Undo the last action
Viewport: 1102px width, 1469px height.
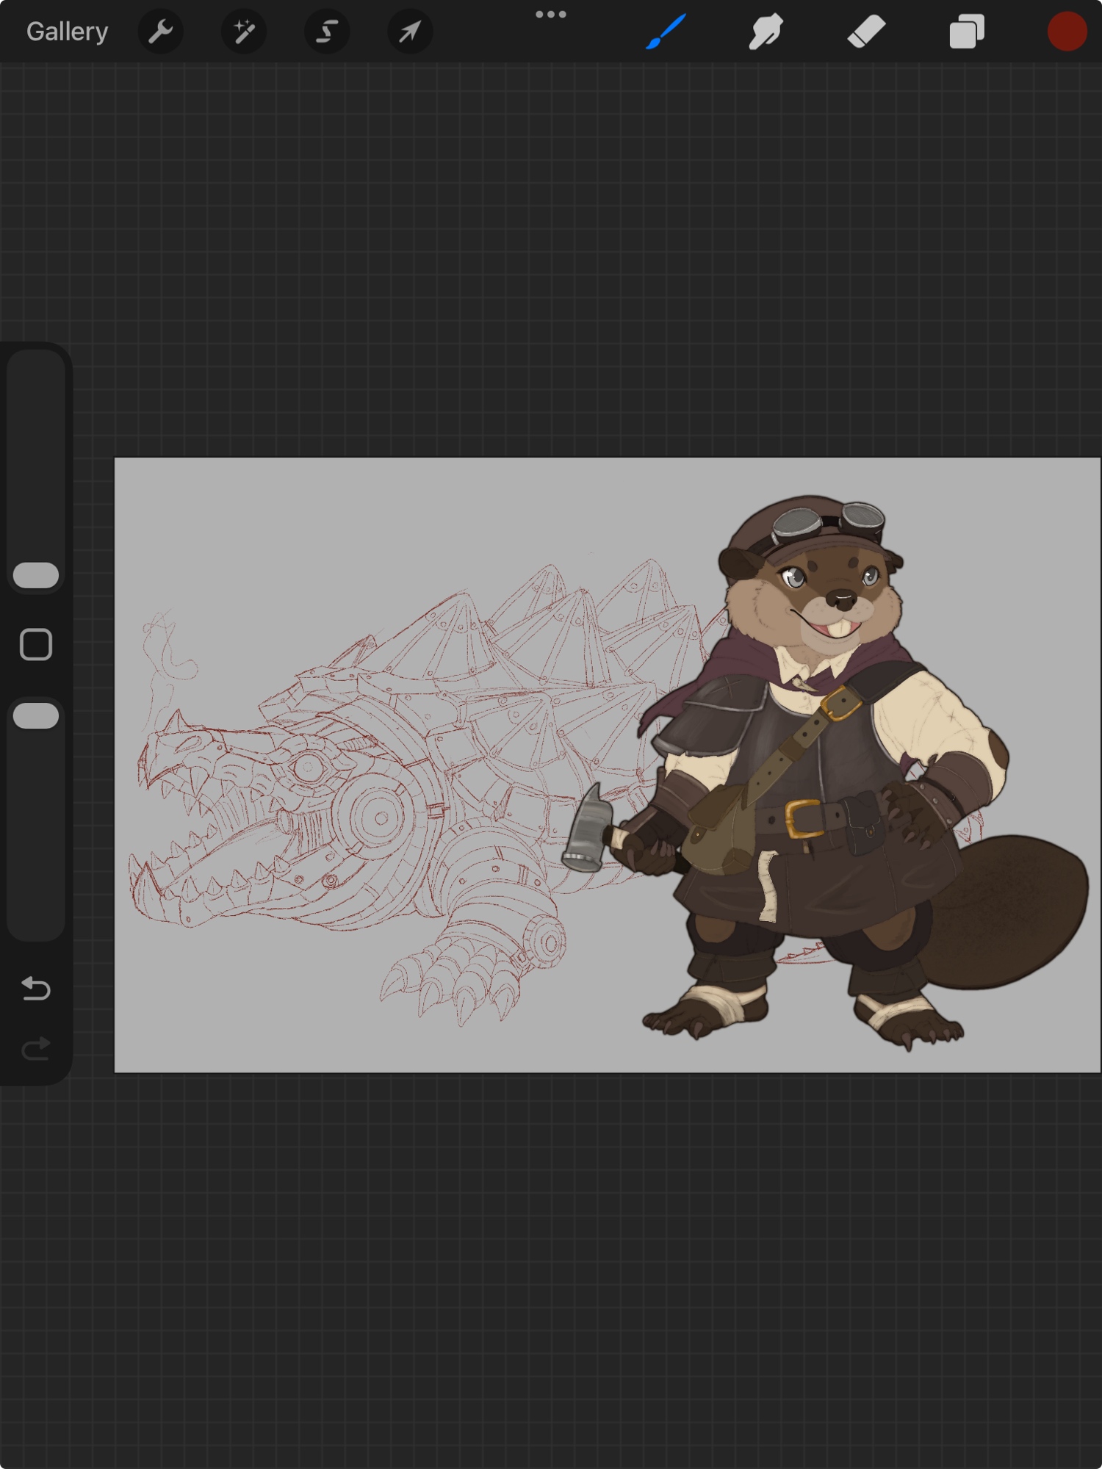(x=36, y=989)
